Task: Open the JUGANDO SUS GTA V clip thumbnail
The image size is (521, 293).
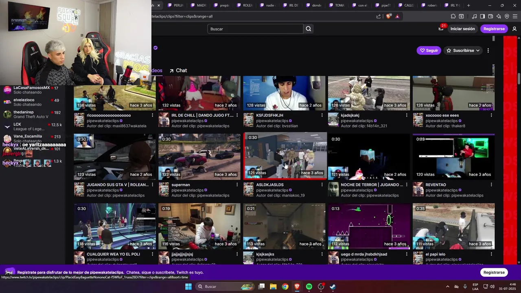Action: click(x=114, y=157)
